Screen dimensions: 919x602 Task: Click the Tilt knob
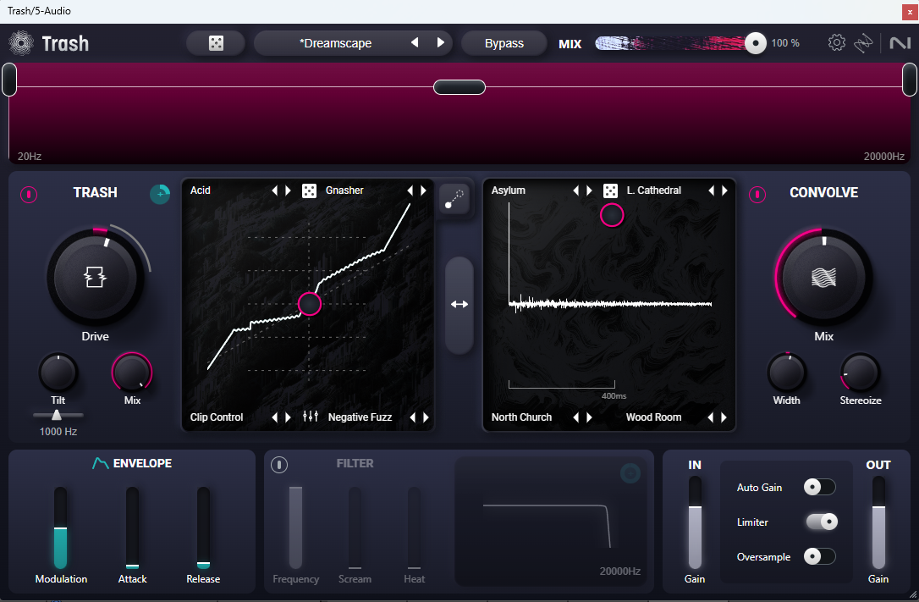tap(58, 373)
